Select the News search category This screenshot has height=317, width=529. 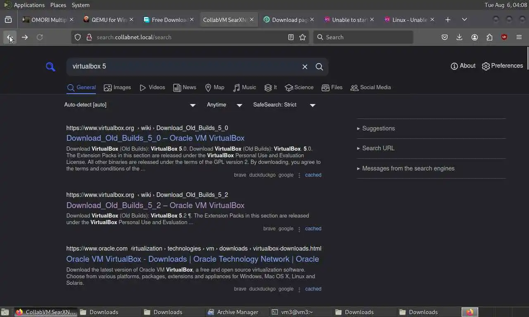185,88
